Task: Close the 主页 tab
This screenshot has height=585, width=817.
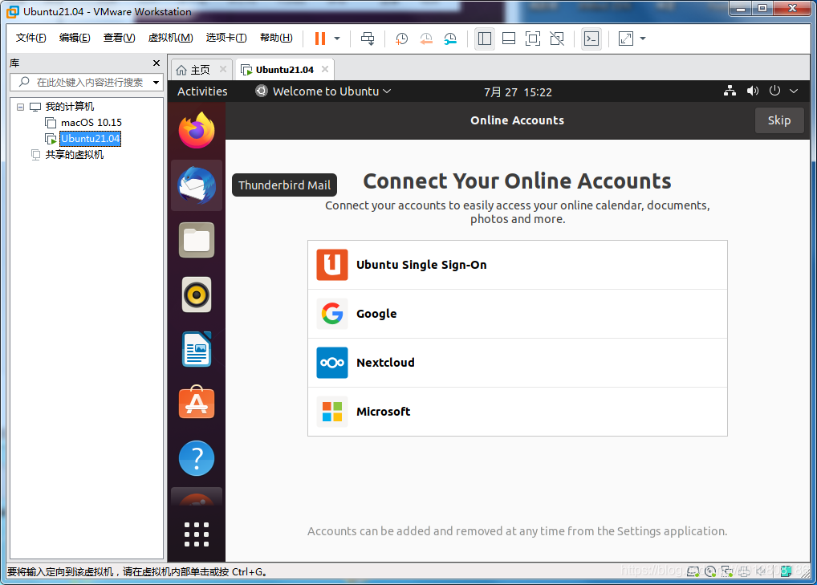Action: tap(223, 69)
